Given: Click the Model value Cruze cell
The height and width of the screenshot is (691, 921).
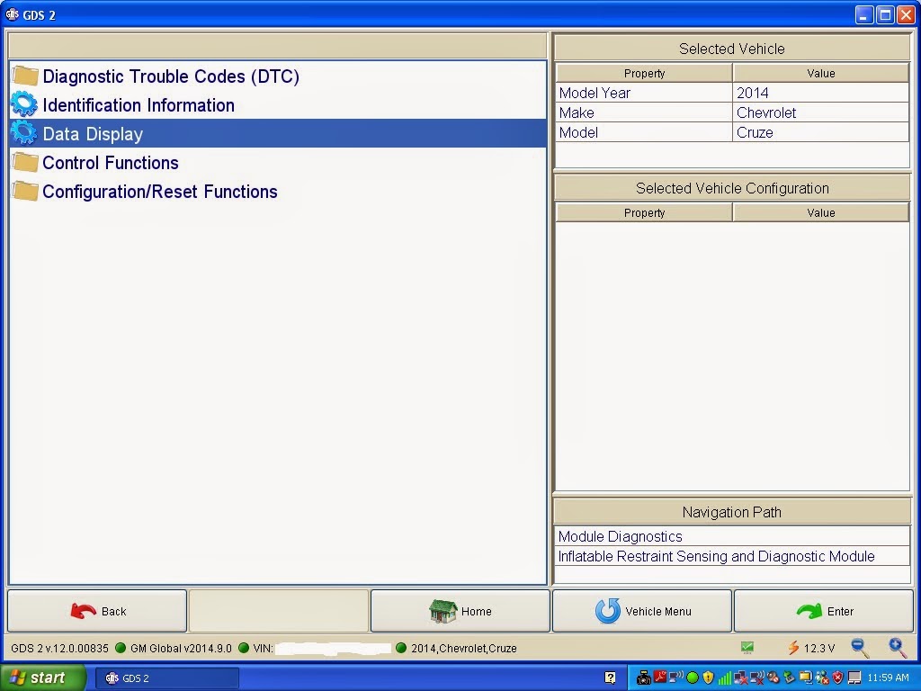Looking at the screenshot, I should click(820, 132).
